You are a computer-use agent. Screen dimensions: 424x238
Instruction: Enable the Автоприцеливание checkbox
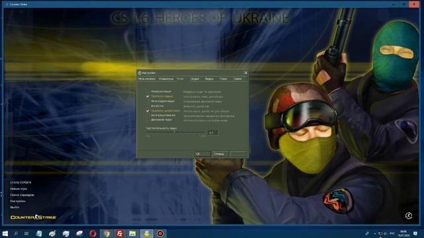click(148, 116)
